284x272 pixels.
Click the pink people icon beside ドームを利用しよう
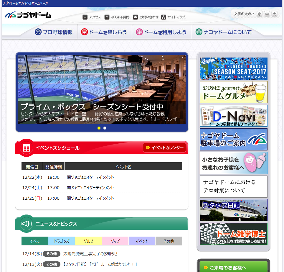(139, 32)
